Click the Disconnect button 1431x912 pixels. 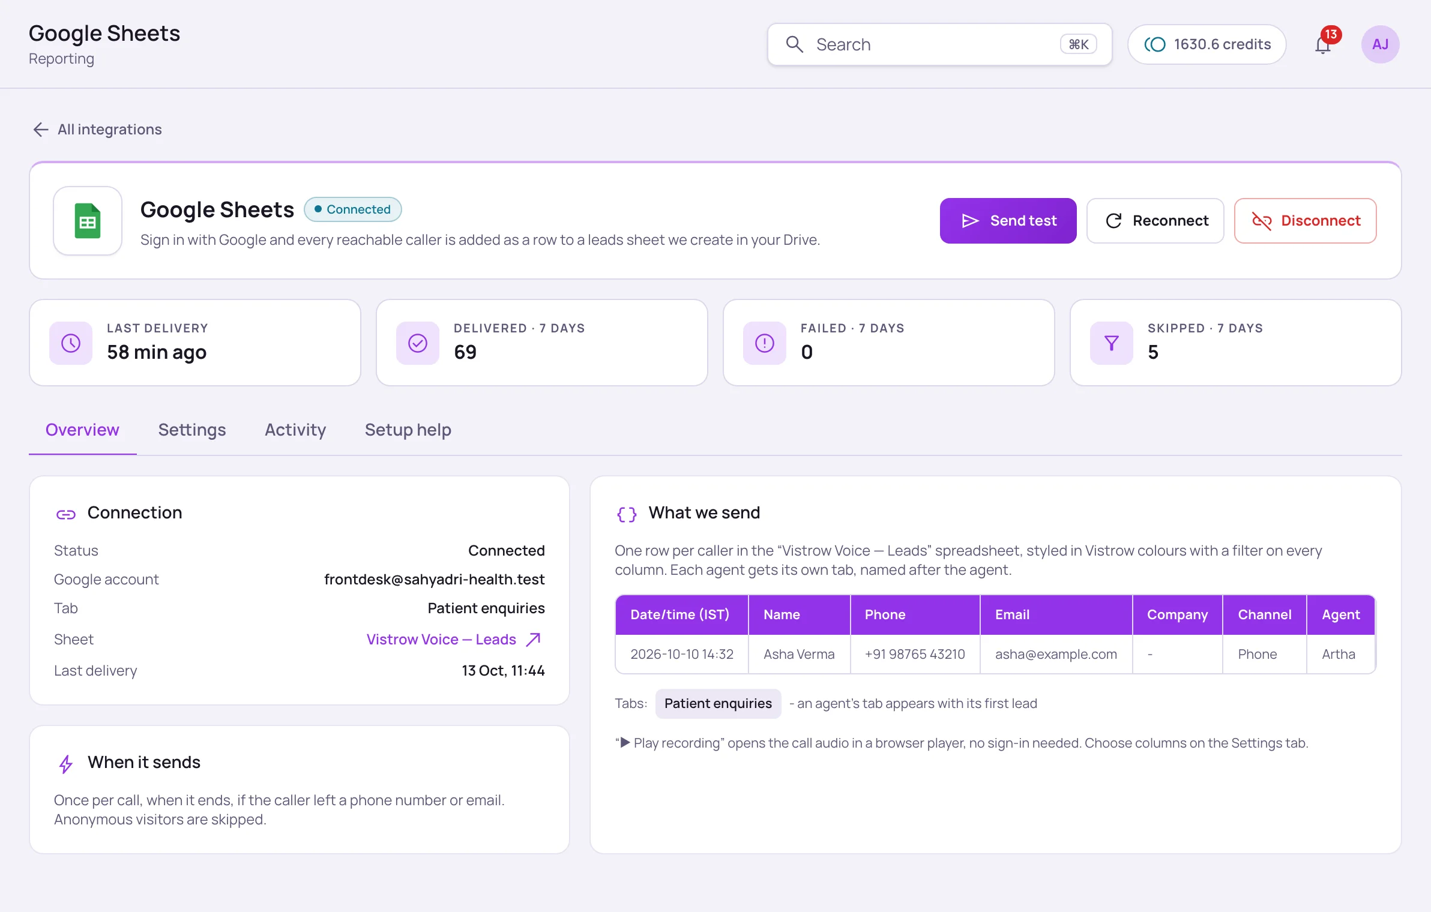coord(1306,221)
